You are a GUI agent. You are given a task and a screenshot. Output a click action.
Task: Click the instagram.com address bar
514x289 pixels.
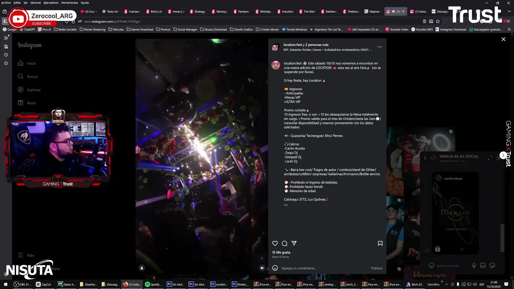(241, 21)
